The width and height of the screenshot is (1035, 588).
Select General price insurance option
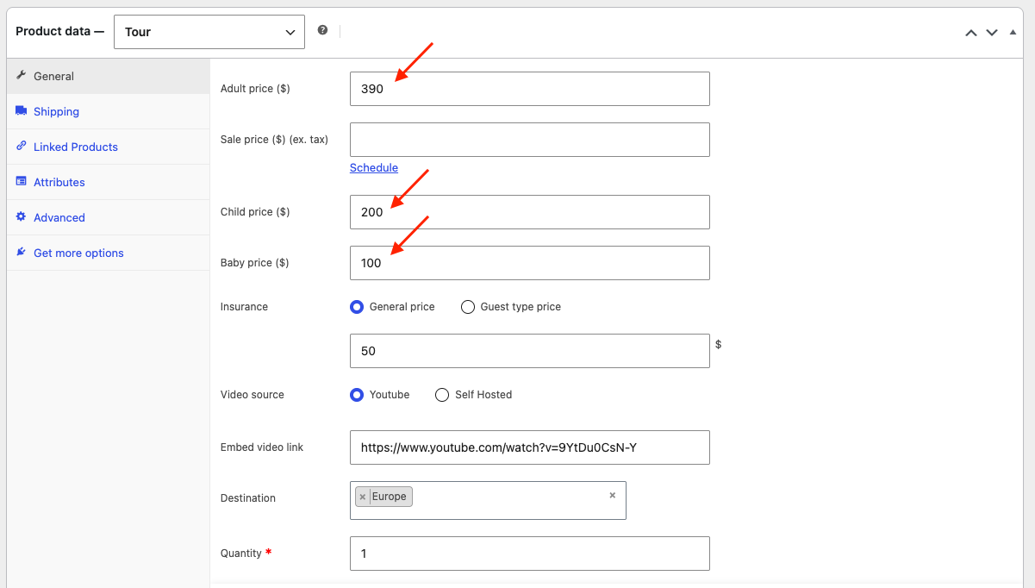(357, 307)
